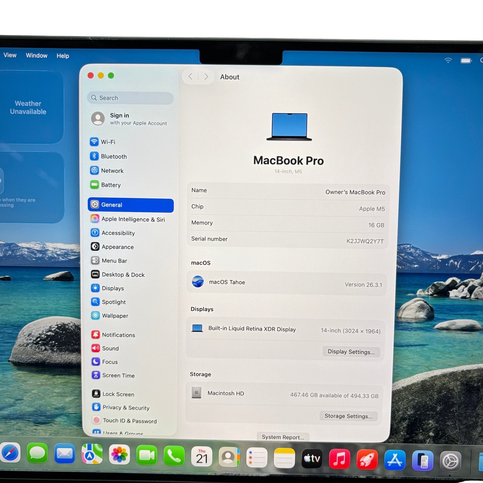Go back with the left chevron

(190, 76)
